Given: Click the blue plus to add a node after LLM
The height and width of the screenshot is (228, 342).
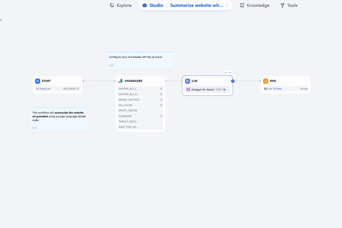Looking at the screenshot, I should 233,81.
